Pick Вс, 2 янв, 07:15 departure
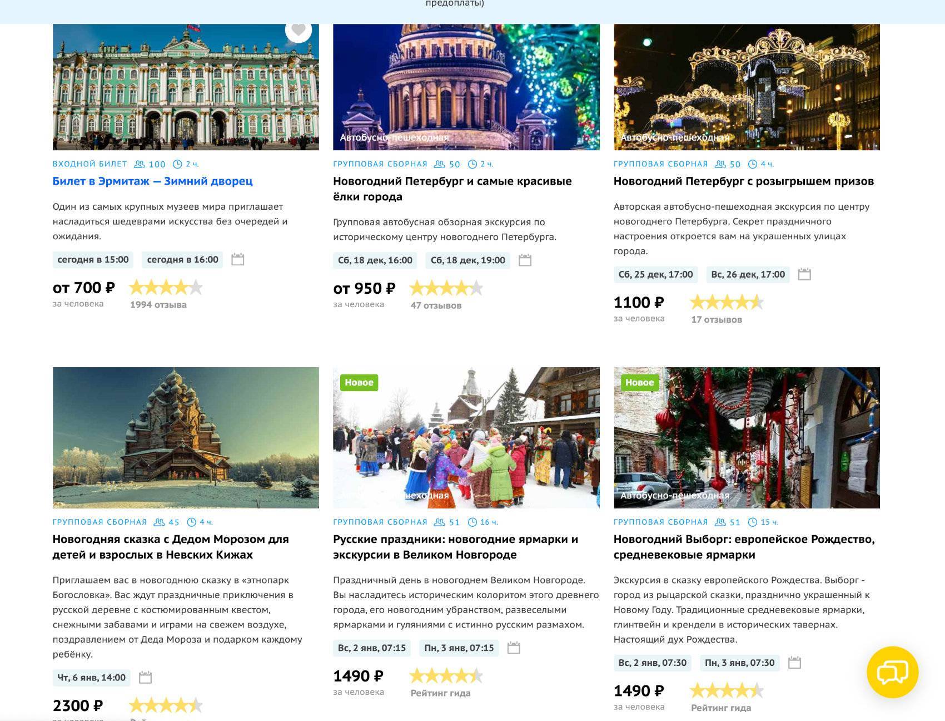The width and height of the screenshot is (945, 721). [372, 648]
